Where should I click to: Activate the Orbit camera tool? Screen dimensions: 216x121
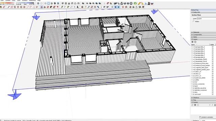82,7
